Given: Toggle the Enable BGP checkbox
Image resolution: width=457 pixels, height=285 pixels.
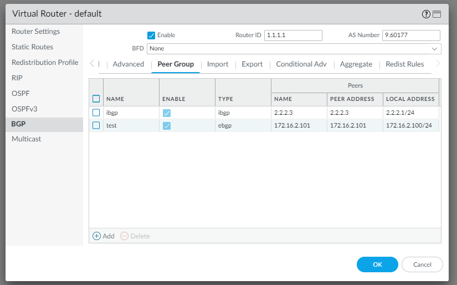Looking at the screenshot, I should tap(151, 35).
